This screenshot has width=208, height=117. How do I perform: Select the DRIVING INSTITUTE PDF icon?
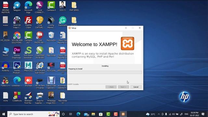click(6, 7)
